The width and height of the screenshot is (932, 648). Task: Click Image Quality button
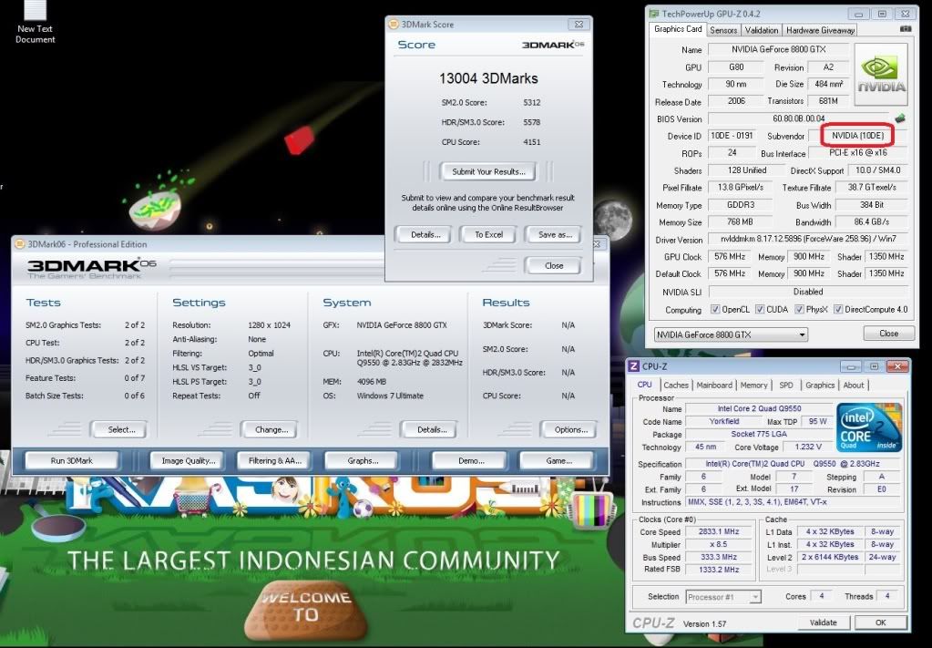point(189,461)
